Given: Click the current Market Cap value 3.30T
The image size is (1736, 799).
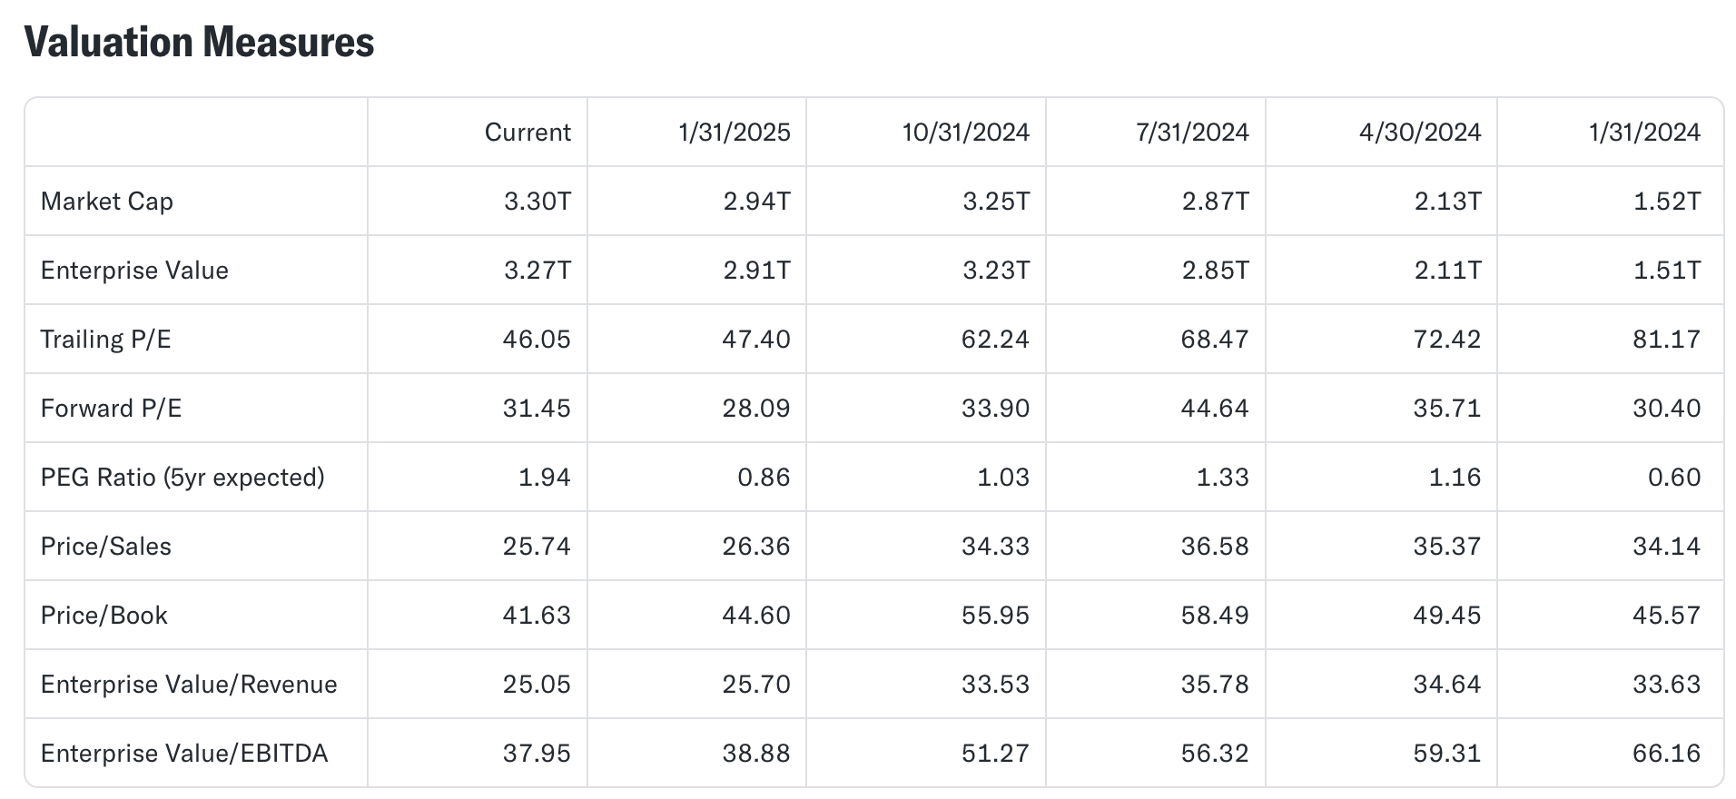Looking at the screenshot, I should pos(538,202).
